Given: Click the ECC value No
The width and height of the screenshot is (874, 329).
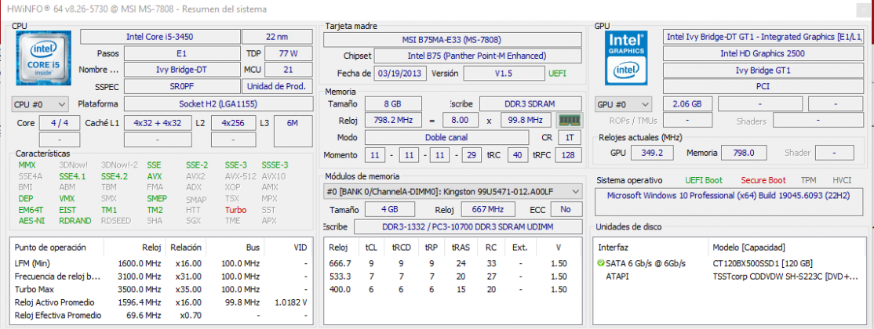Looking at the screenshot, I should pos(566,210).
